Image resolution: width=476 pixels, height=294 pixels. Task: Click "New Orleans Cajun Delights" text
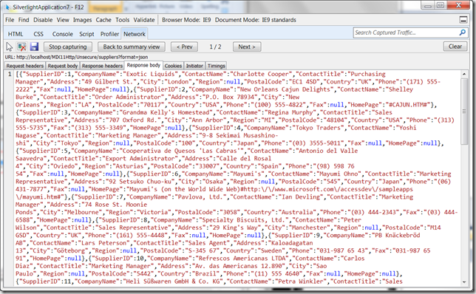(285, 89)
